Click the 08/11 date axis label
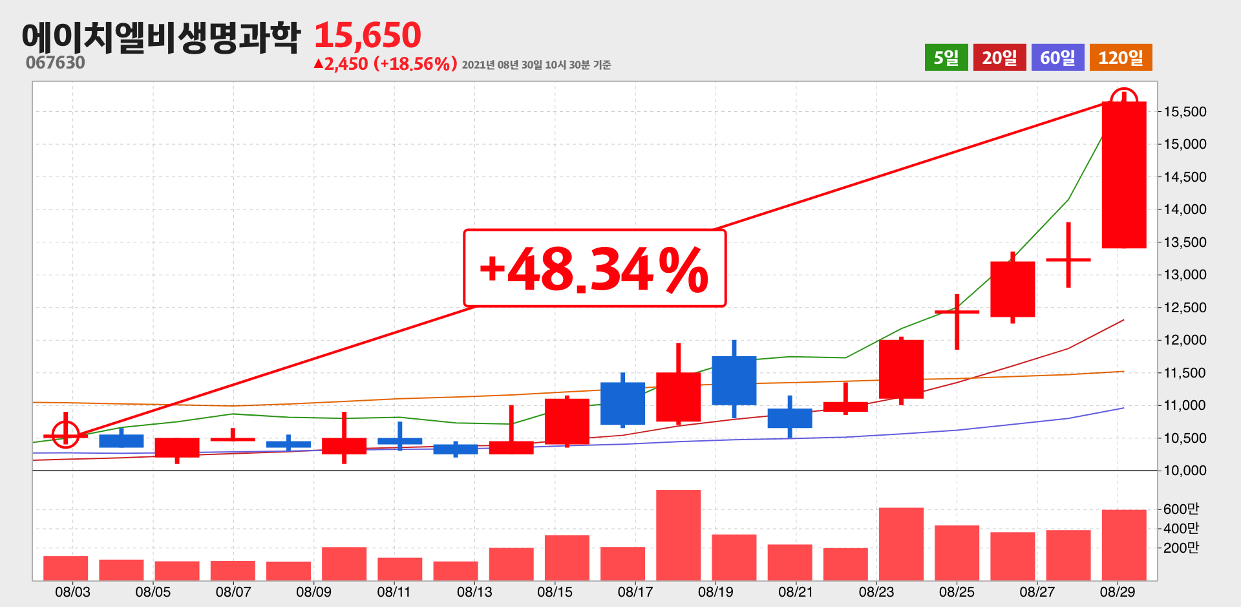The width and height of the screenshot is (1241, 607). click(394, 591)
